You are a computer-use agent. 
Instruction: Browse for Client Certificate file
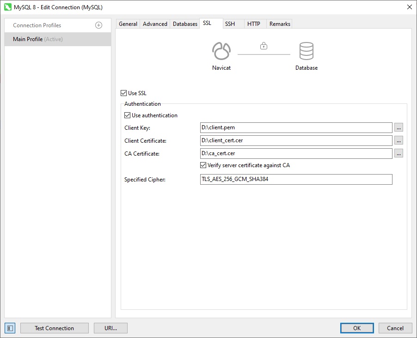click(x=399, y=140)
